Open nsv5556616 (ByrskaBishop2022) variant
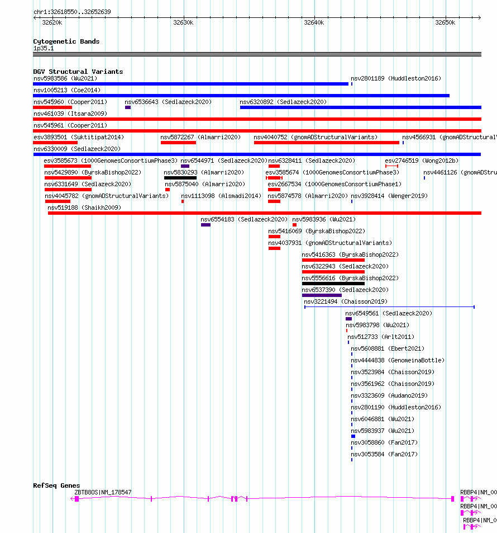The image size is (497, 533). [350, 278]
